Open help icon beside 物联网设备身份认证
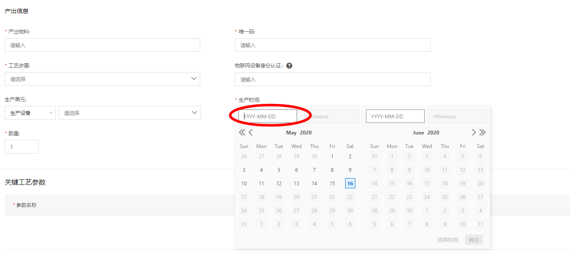Screen dimensions: 570x257 coord(289,66)
